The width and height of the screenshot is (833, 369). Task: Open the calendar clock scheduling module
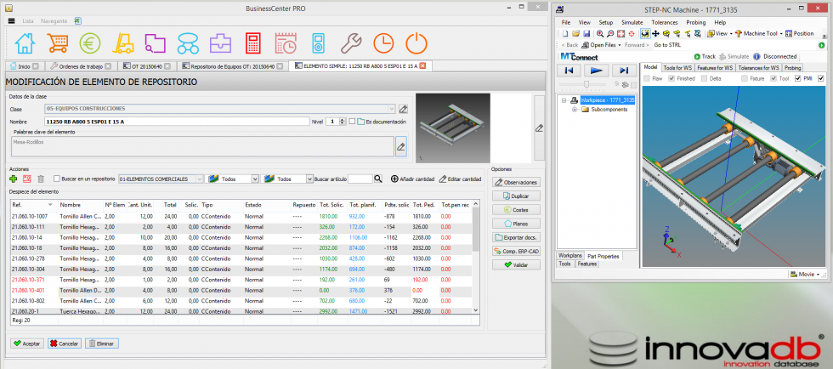pyautogui.click(x=286, y=43)
